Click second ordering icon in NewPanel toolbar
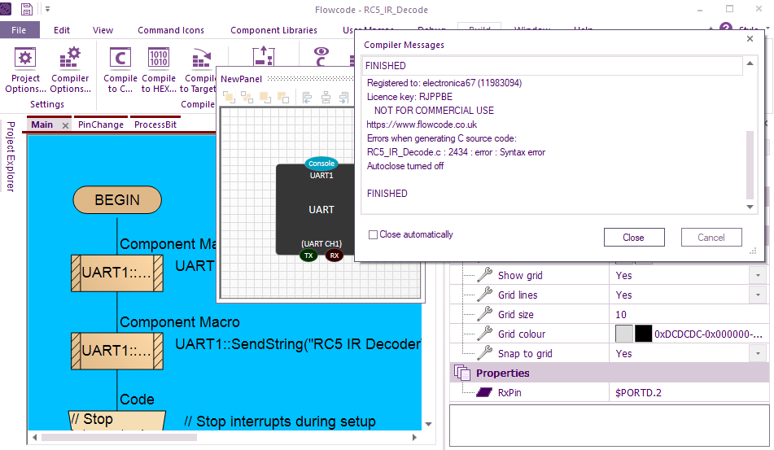The width and height of the screenshot is (774, 450). click(247, 97)
